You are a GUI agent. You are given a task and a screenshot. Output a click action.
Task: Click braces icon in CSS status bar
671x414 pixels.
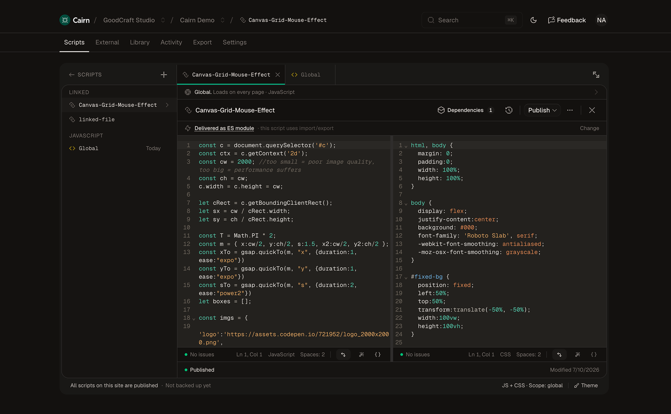point(593,355)
